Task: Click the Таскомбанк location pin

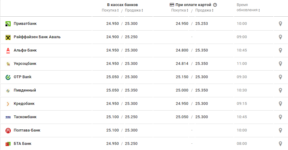Action: [x=280, y=117]
